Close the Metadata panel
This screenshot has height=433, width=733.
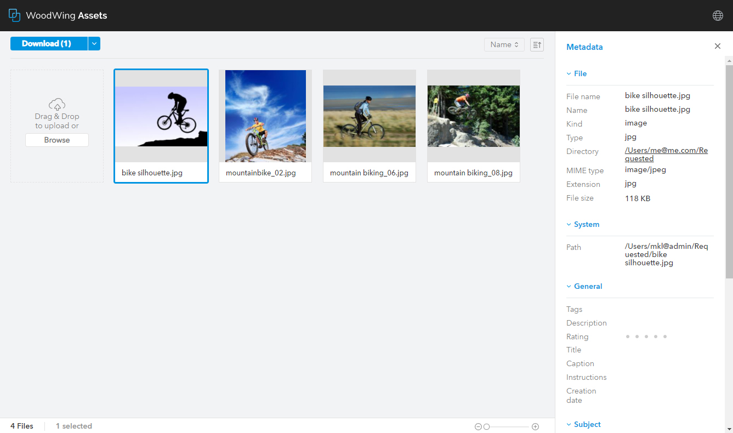(x=717, y=46)
